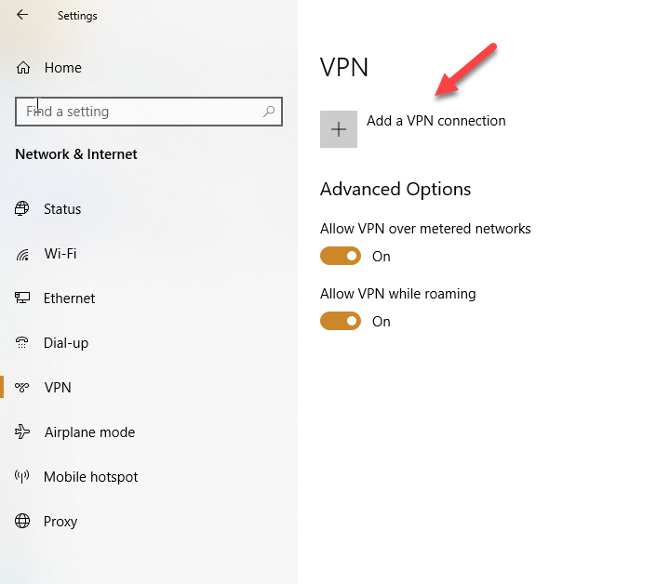Click the Home house icon

(23, 68)
